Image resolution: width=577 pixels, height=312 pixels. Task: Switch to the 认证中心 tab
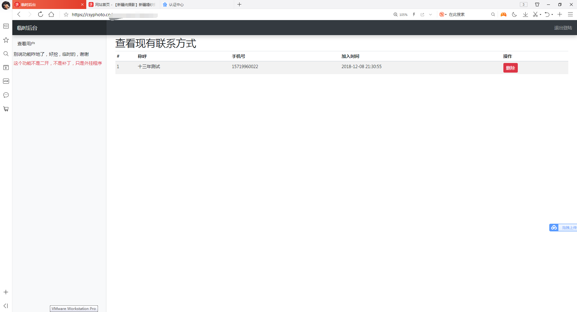pos(176,4)
